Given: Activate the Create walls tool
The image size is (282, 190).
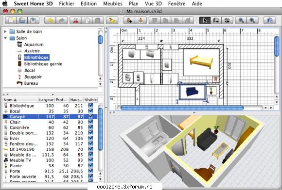Looking at the screenshot, I should click(x=216, y=21).
